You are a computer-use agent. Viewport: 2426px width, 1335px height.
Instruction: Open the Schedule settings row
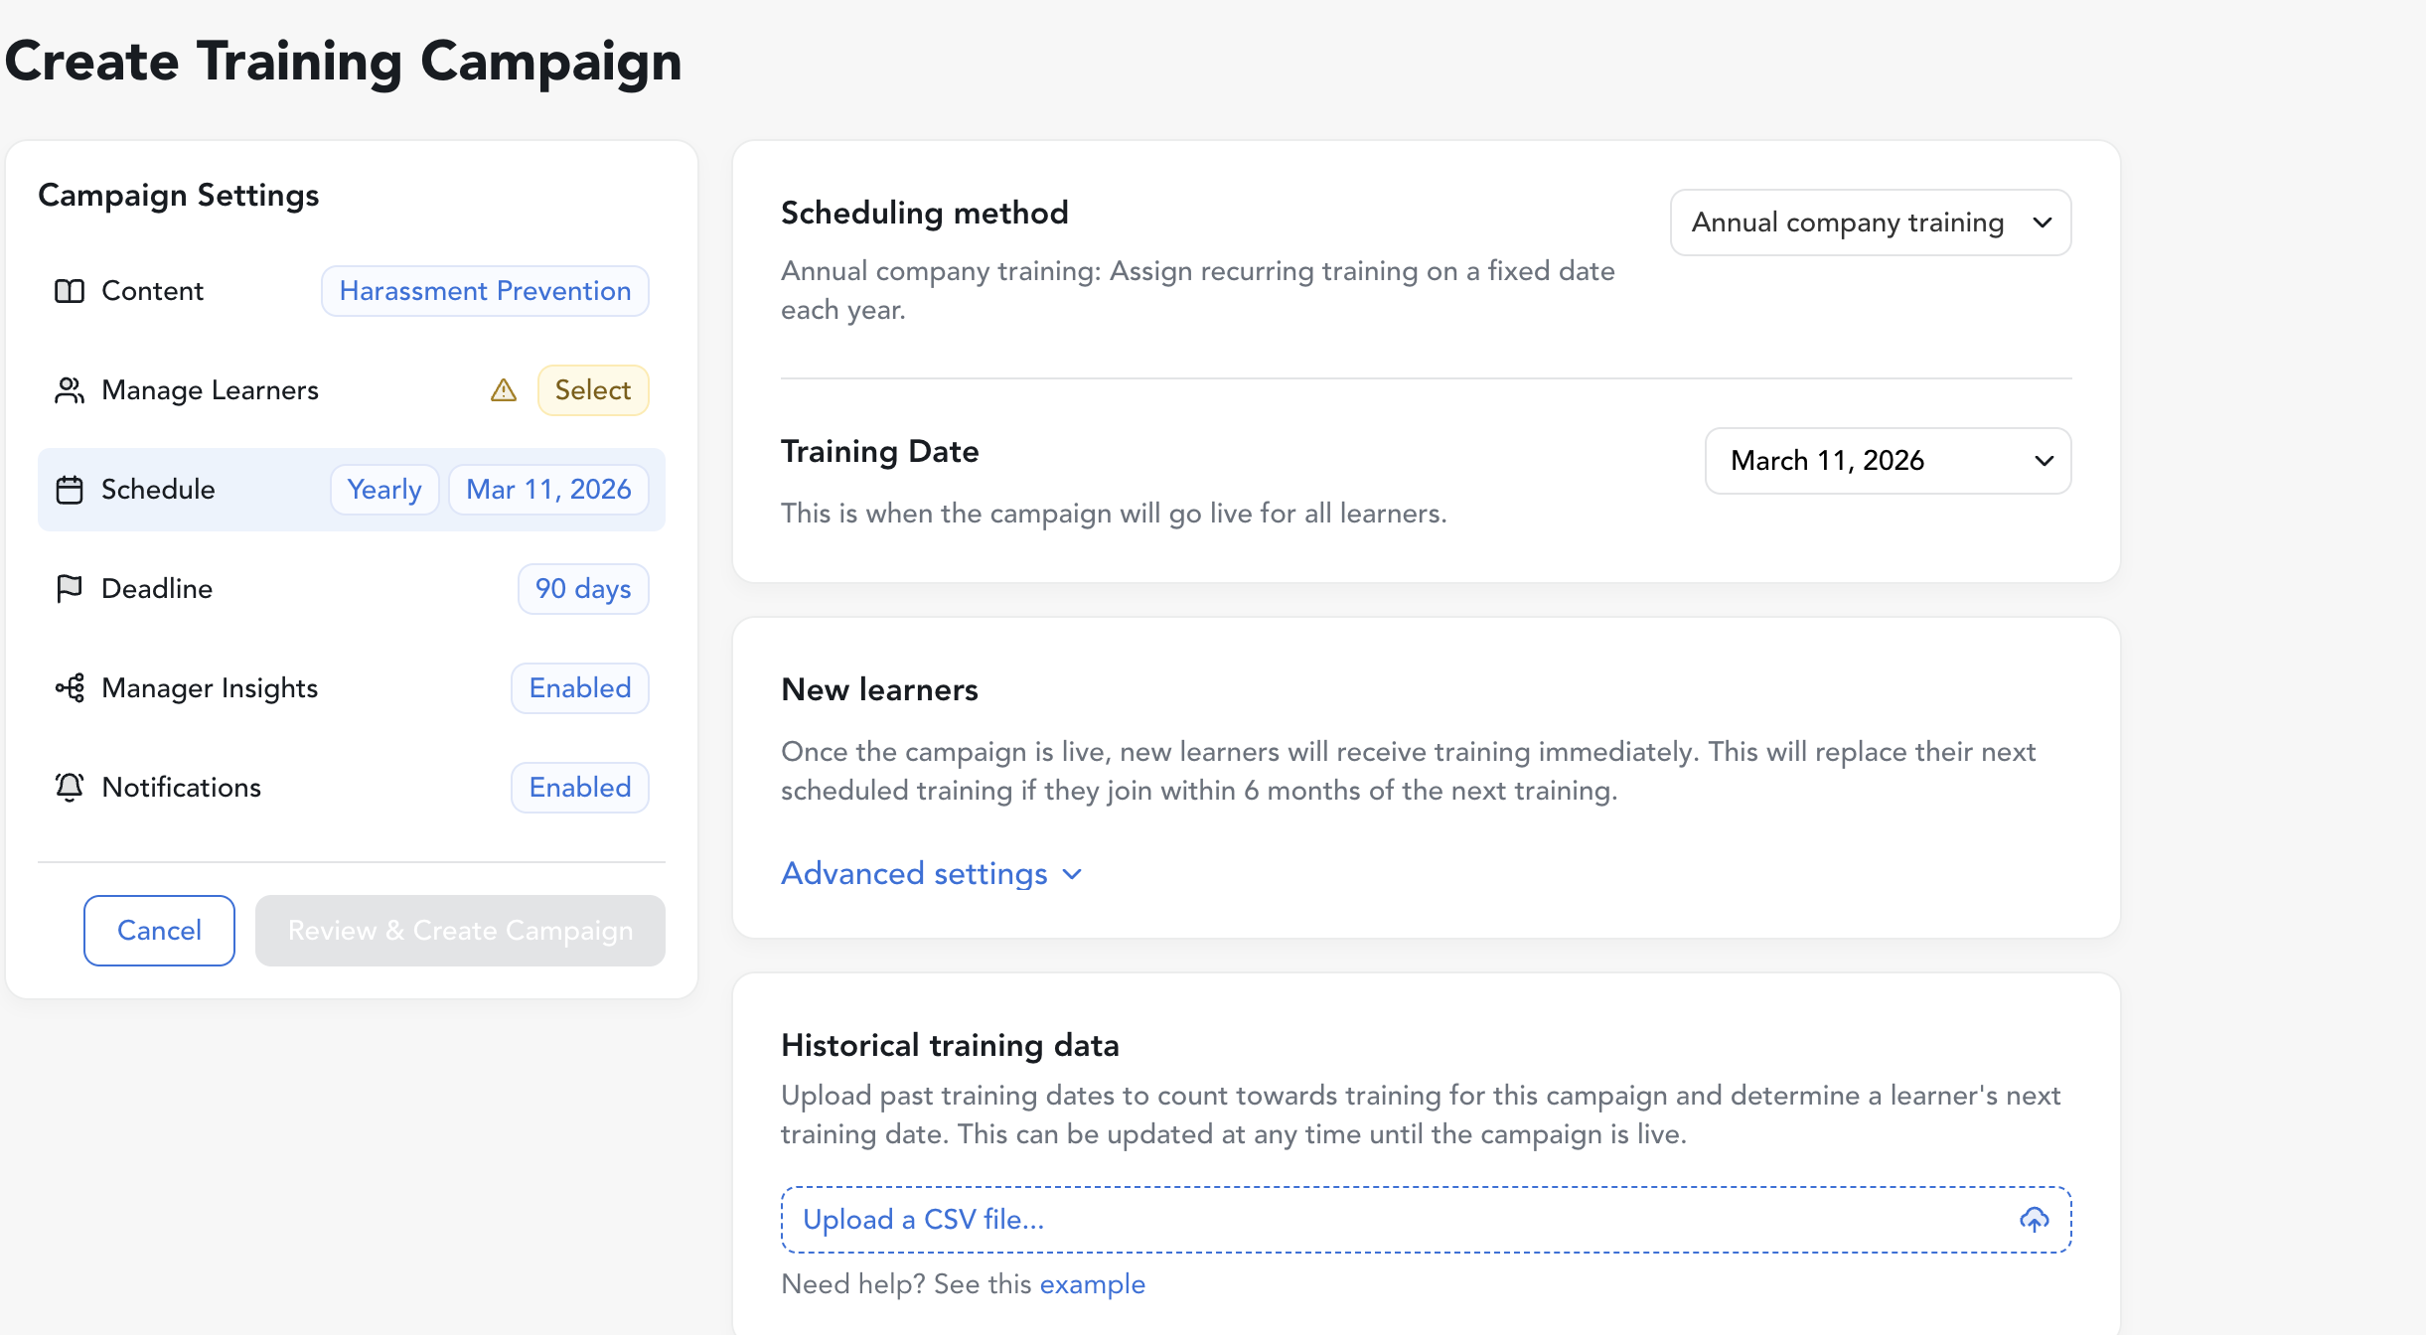point(199,490)
